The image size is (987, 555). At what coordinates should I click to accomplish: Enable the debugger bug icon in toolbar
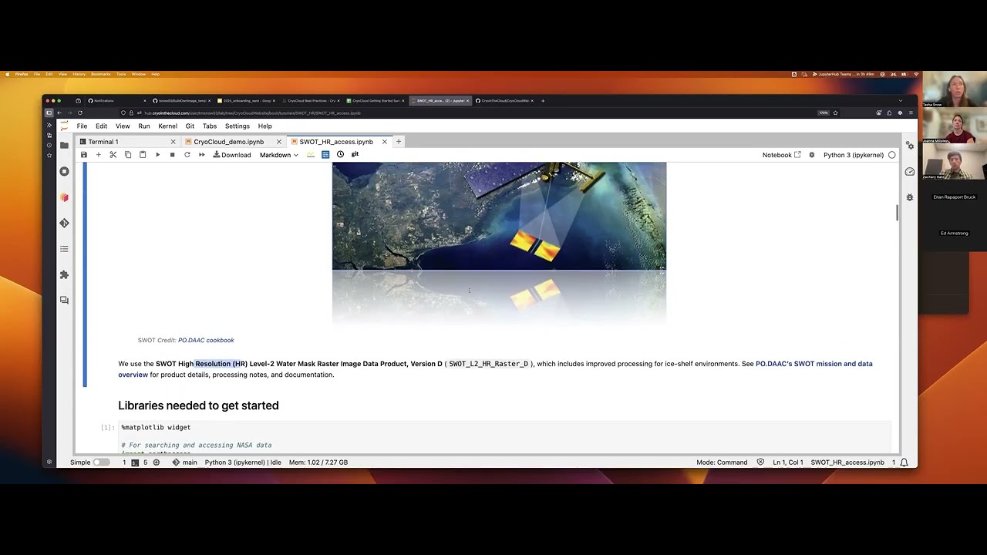tap(811, 155)
